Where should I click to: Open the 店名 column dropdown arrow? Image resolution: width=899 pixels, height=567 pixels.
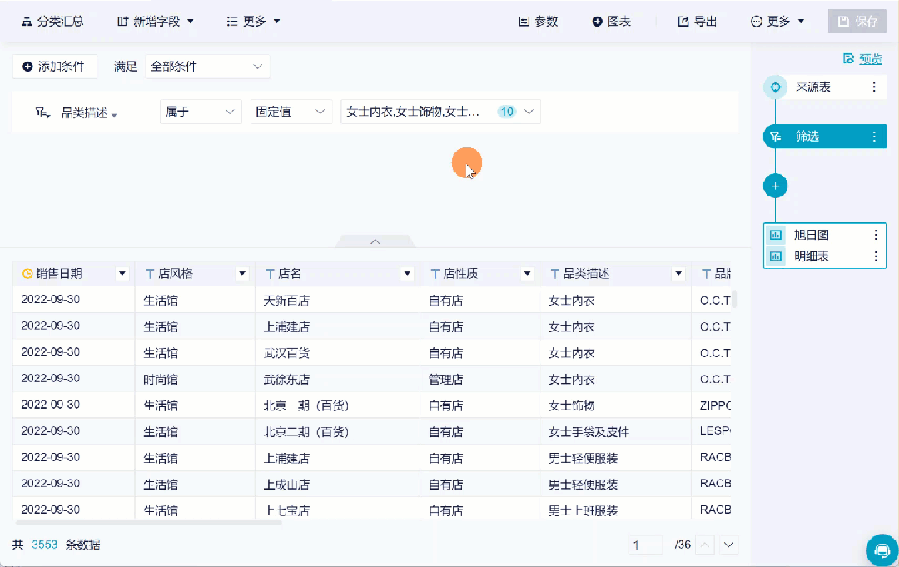407,274
